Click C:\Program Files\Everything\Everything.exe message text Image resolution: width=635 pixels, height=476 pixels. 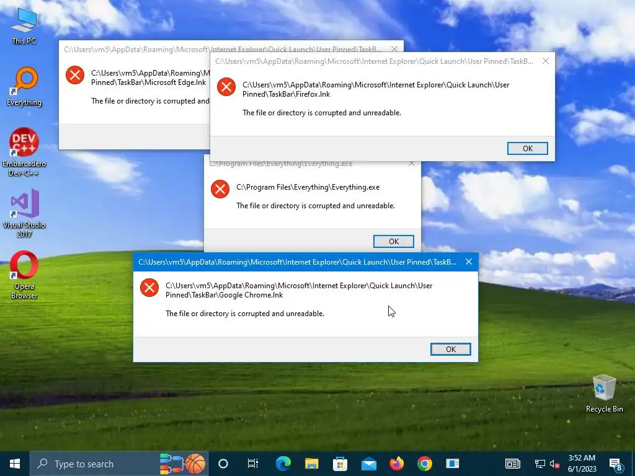point(308,187)
